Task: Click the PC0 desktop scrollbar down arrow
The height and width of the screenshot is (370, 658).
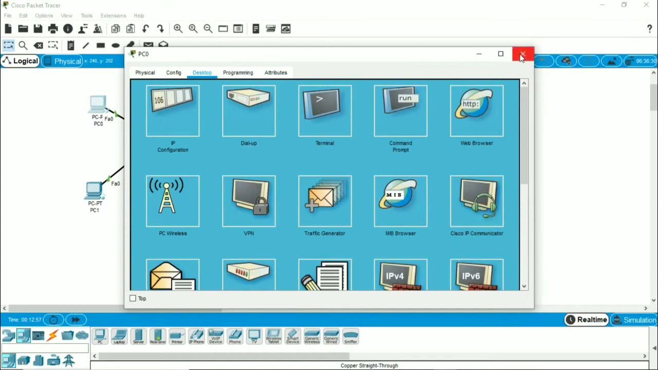Action: click(x=524, y=286)
